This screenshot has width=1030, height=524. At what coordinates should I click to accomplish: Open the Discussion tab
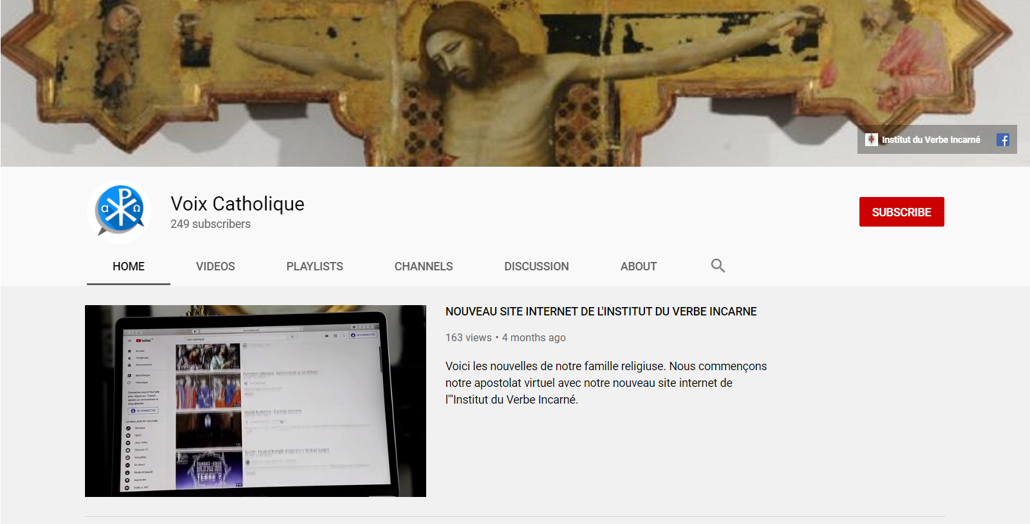(x=537, y=267)
